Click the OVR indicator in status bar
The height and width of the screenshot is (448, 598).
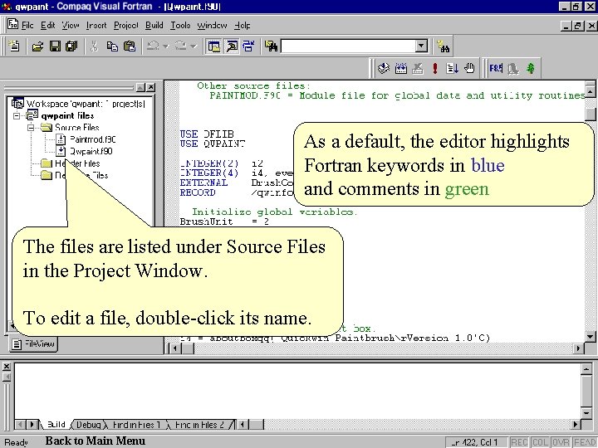561,442
